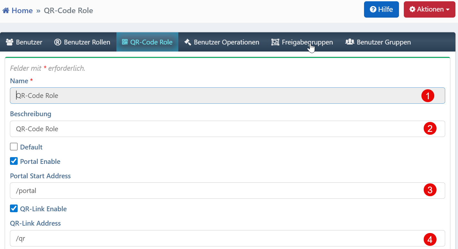458x249 pixels.
Task: Click the Freigabegruppen group icon
Action: coord(275,42)
